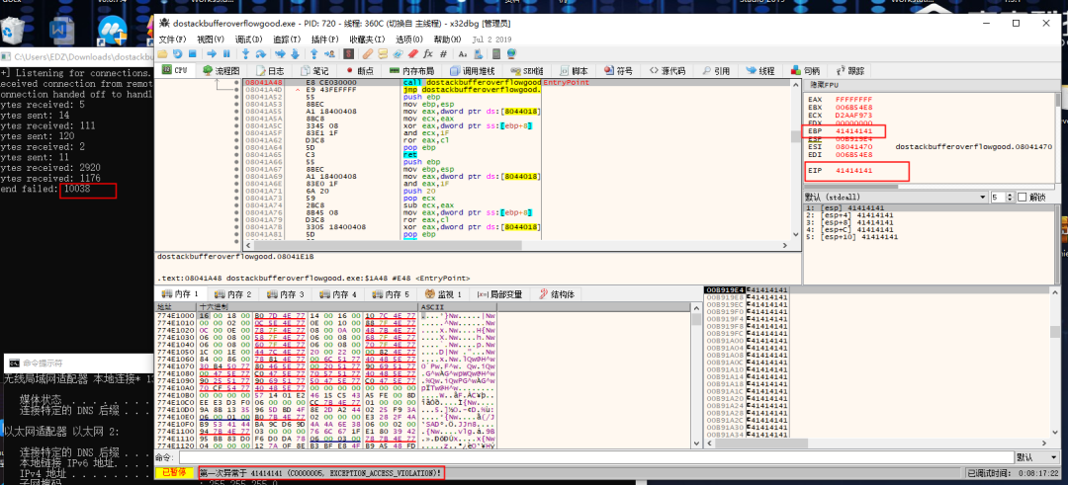Switch to the 符号 tab
1068x485 pixels.
tap(618, 71)
